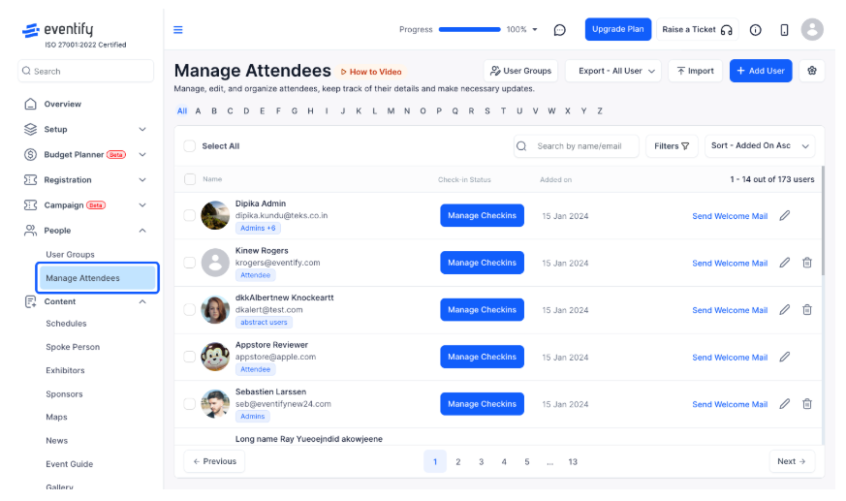Screen dimensions: 846x501
Task: Click the Budget Planner dollar icon
Action: [x=31, y=154]
